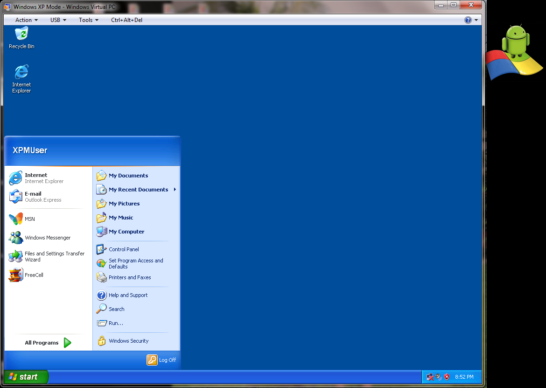The image size is (546, 388).
Task: Open Set Program Access and Defaults
Action: click(136, 263)
